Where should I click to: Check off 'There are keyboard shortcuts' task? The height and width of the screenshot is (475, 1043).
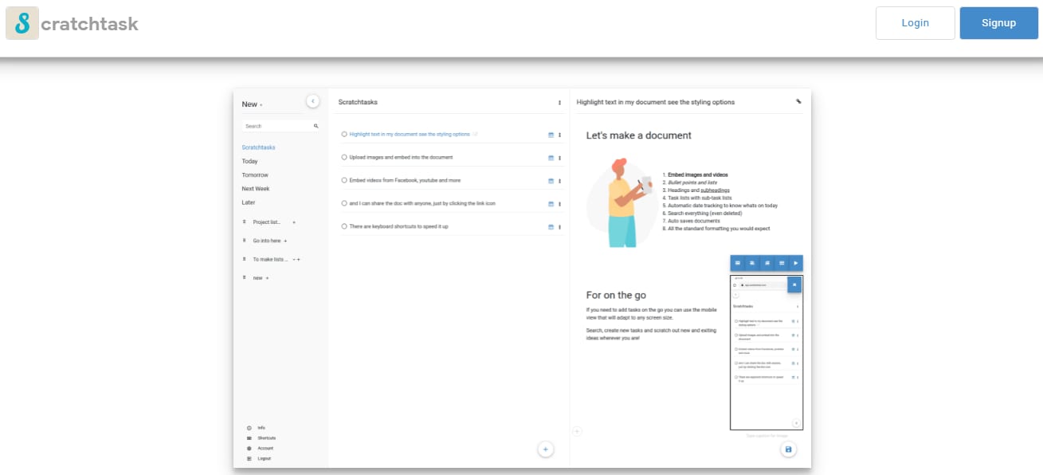[x=344, y=226]
